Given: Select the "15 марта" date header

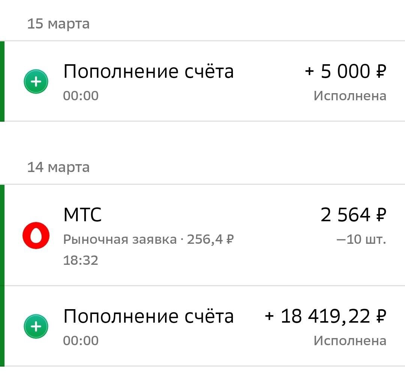Looking at the screenshot, I should pos(58,24).
